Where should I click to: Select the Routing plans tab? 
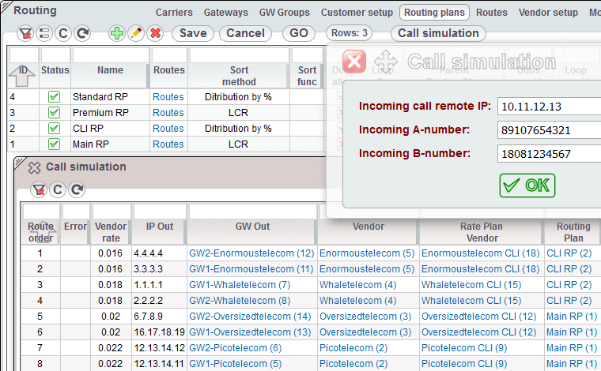(434, 13)
